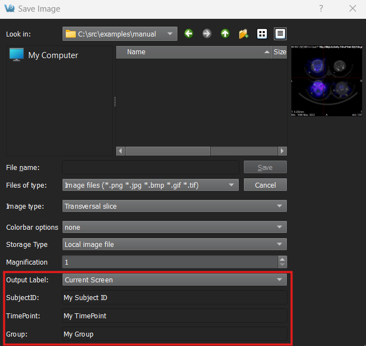Expand the Storage Type dropdown
The image size is (366, 346).
[174, 244]
